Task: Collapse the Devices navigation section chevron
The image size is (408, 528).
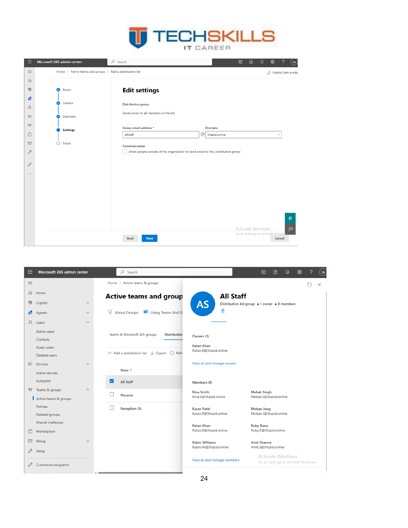Action: 88,364
